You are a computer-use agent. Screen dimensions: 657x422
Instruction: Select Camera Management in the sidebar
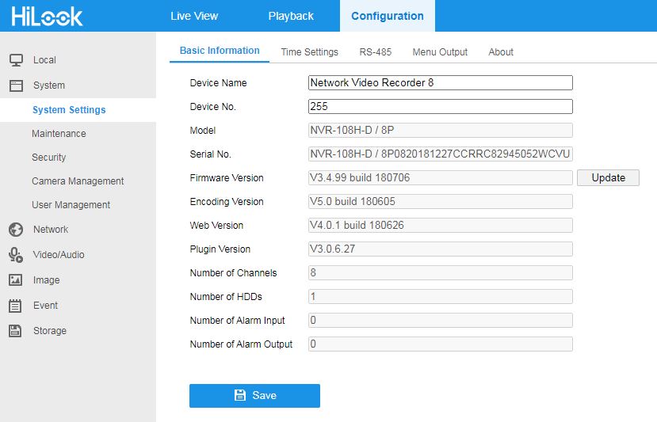(78, 181)
